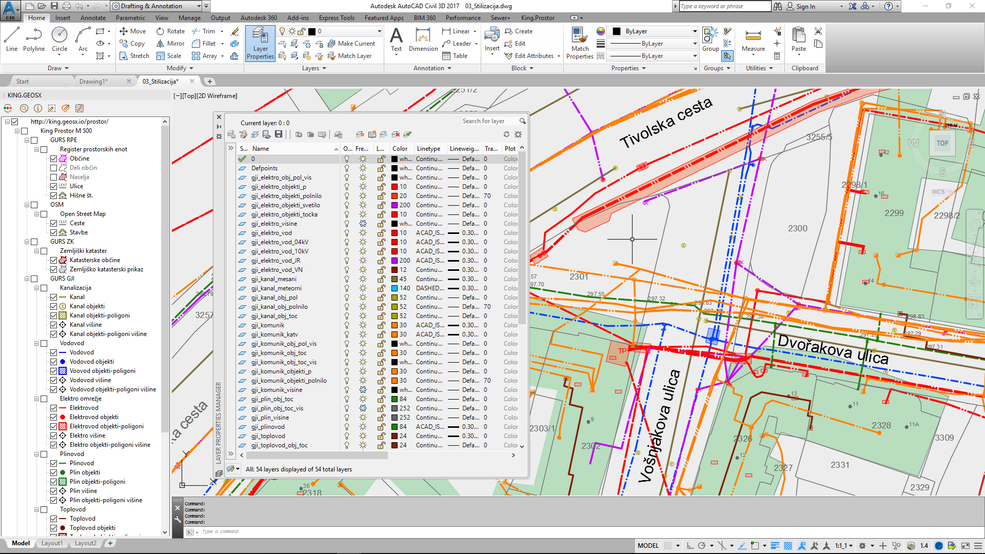Click the Stretch tool

[134, 56]
